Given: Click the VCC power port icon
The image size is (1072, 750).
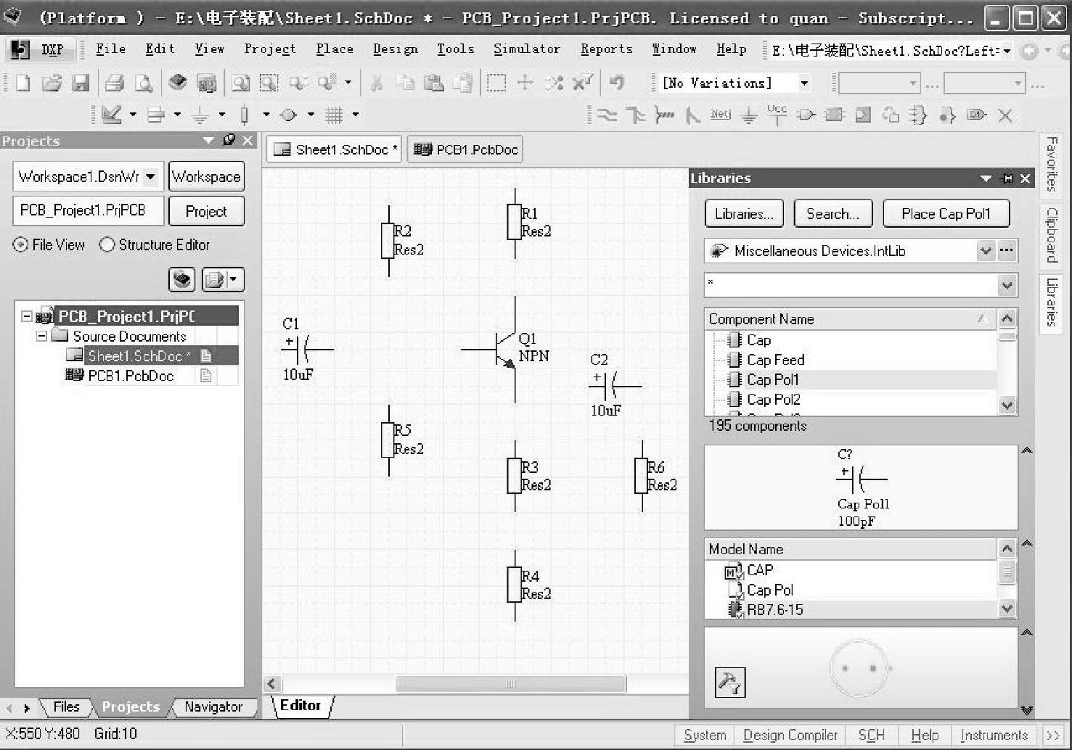Looking at the screenshot, I should pyautogui.click(x=777, y=115).
